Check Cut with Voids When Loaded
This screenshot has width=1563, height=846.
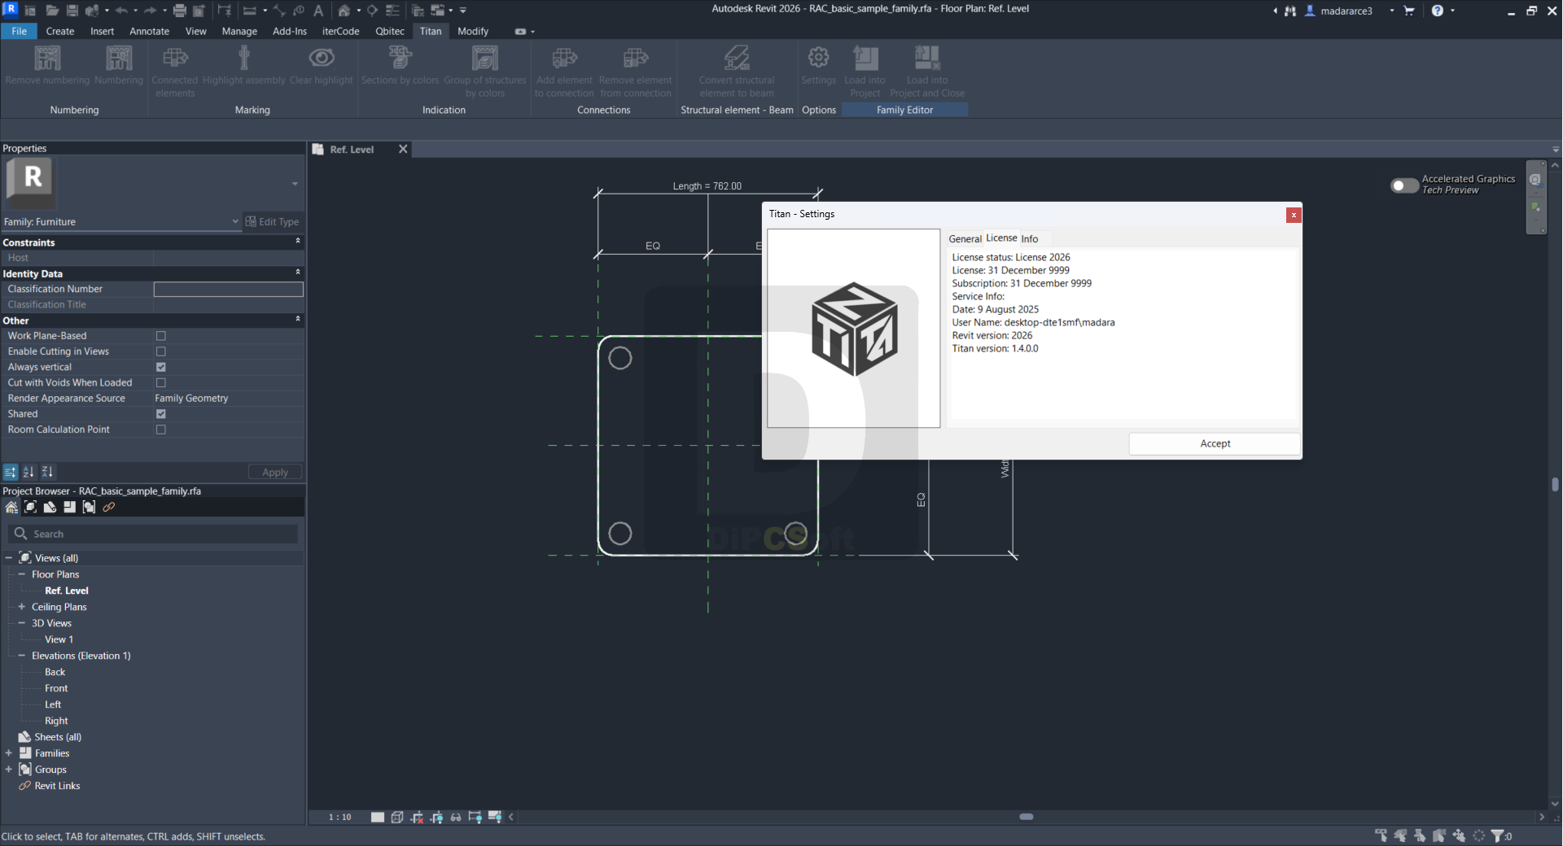(161, 382)
